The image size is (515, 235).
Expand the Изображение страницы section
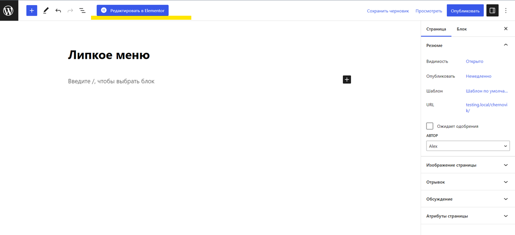point(467,165)
